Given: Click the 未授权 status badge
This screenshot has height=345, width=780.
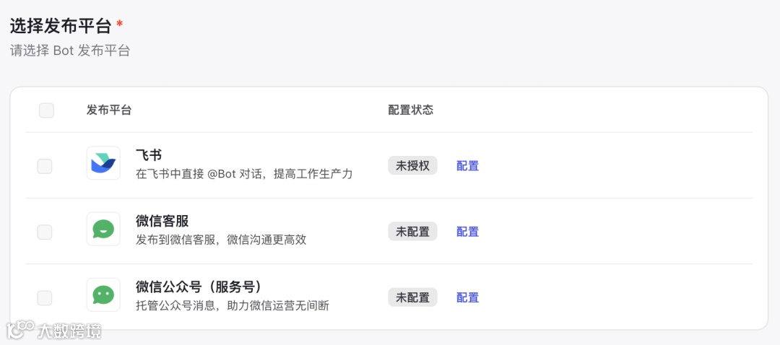Looking at the screenshot, I should tap(412, 165).
